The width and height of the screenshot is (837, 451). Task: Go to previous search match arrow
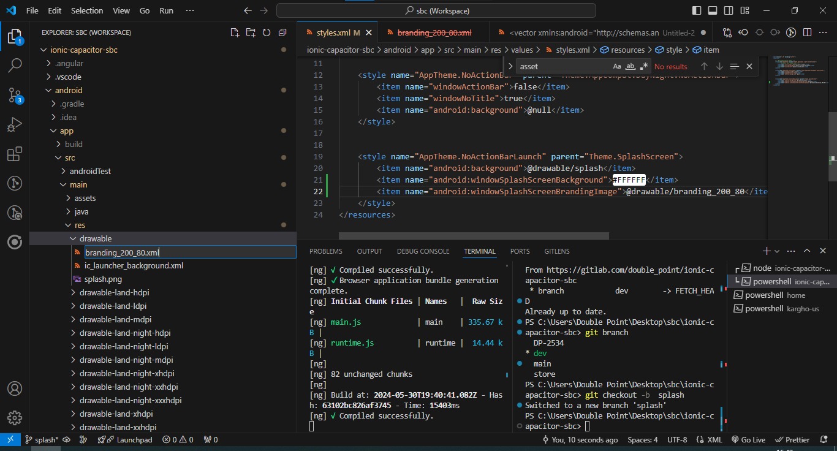click(704, 66)
